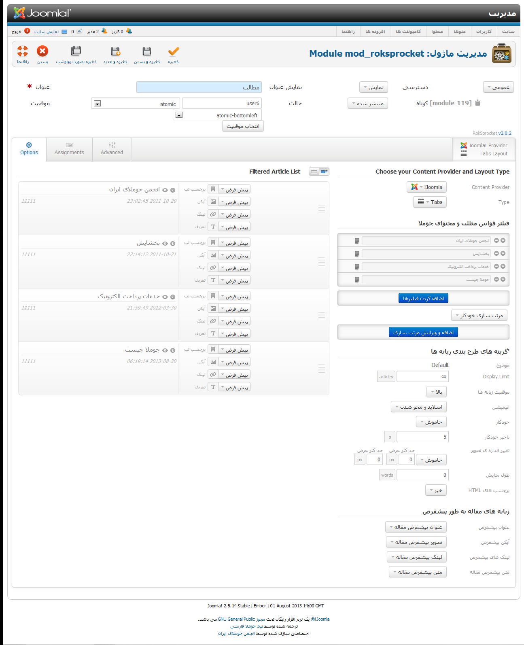Open the Content Provider Joomla! dropdown

coord(426,187)
